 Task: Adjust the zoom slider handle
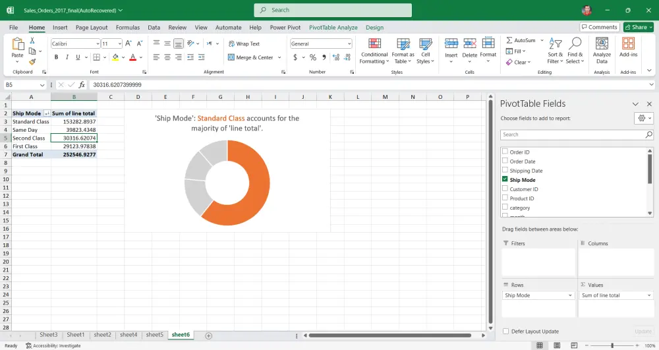[x=612, y=345]
